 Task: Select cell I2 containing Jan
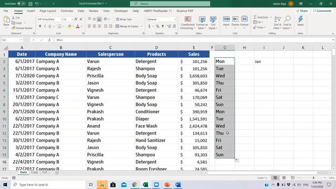264,61
